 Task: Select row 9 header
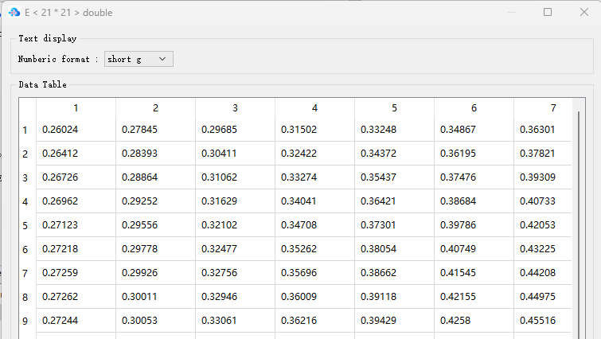(26, 321)
